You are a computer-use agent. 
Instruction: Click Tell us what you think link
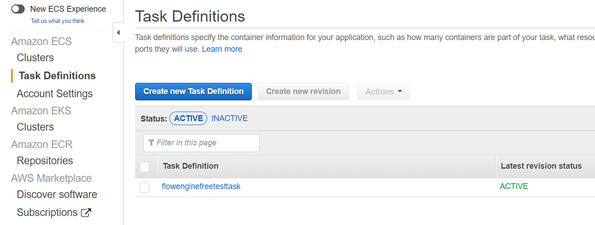coord(58,21)
